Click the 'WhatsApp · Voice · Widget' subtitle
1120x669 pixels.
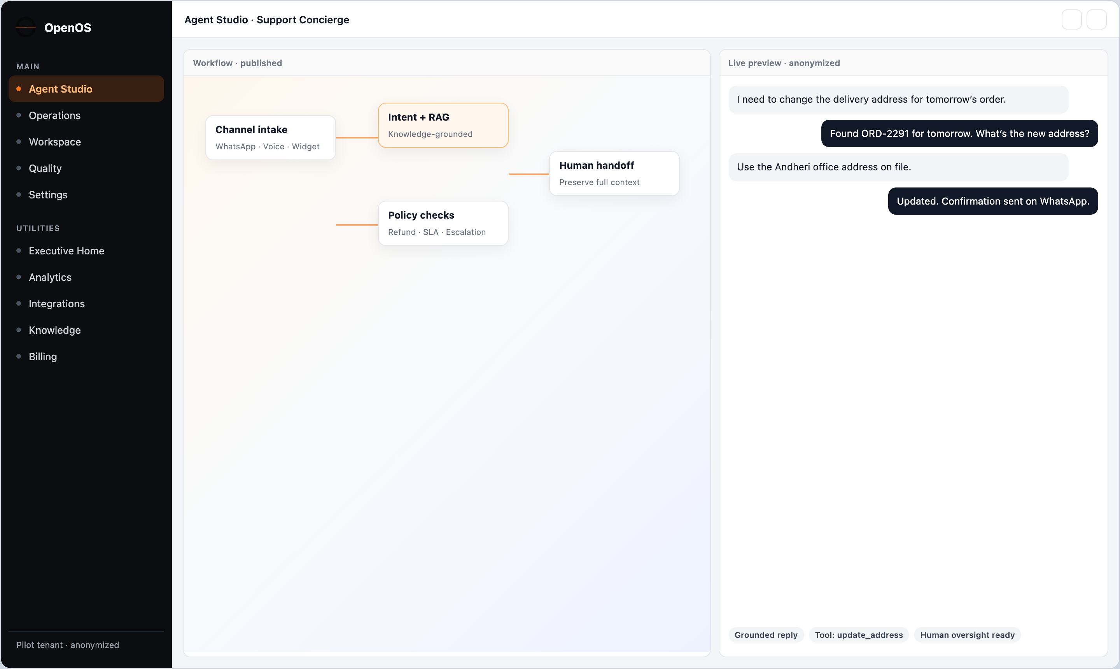[267, 147]
